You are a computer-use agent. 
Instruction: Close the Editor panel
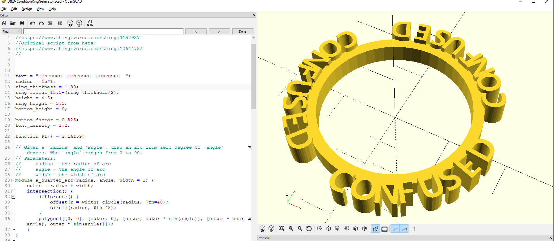pos(254,15)
